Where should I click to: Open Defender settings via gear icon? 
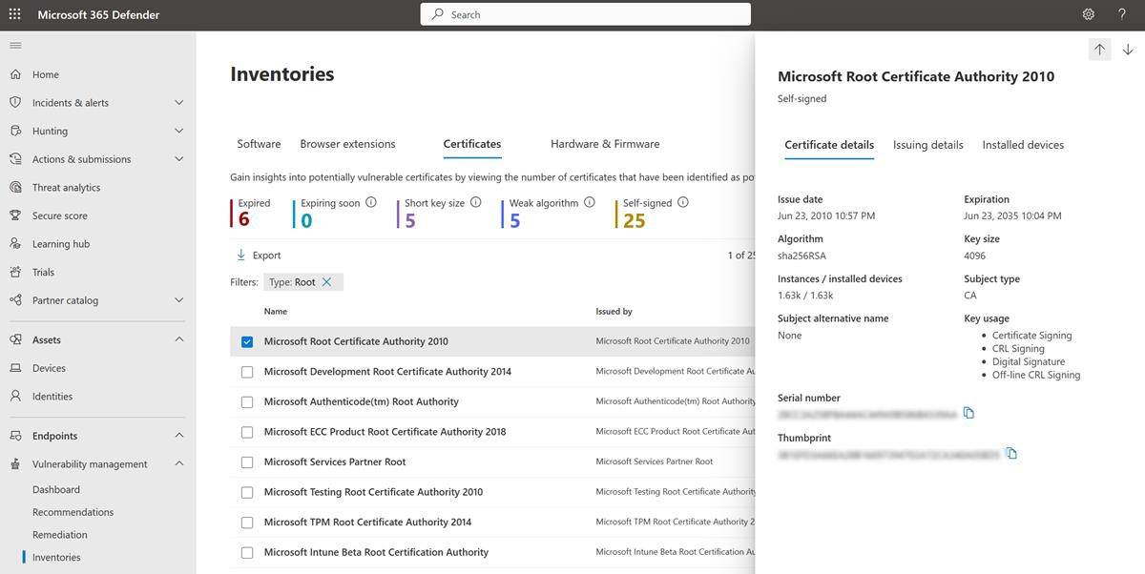[x=1088, y=13]
